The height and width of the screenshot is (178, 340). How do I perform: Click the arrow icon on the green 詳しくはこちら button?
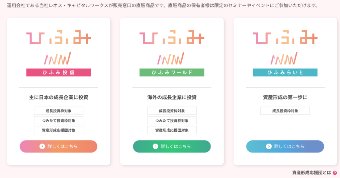pyautogui.click(x=155, y=146)
